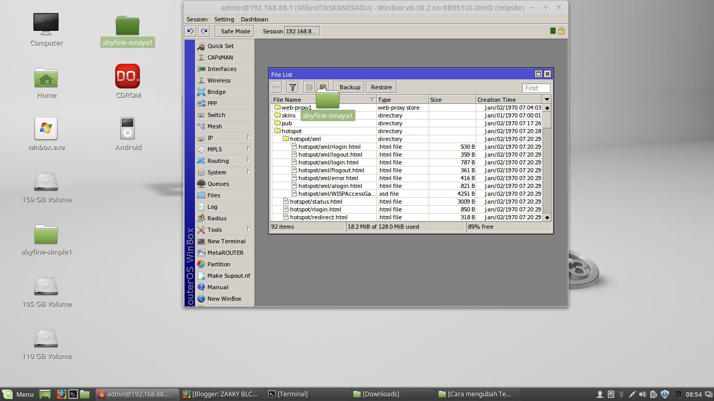Launch Terminal from panel launcher

[74, 394]
